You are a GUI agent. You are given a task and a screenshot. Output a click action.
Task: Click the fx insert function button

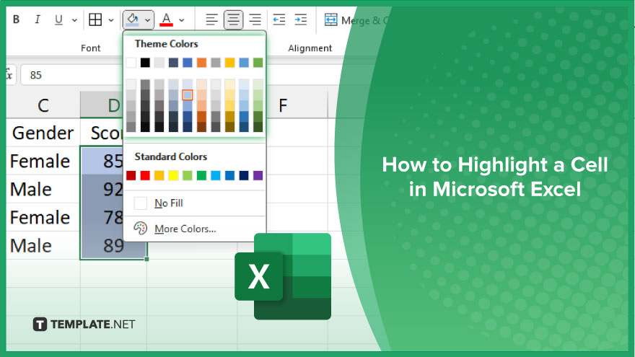[9, 75]
